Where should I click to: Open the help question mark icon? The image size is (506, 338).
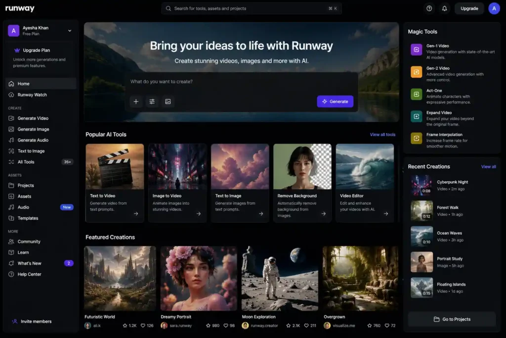point(429,8)
